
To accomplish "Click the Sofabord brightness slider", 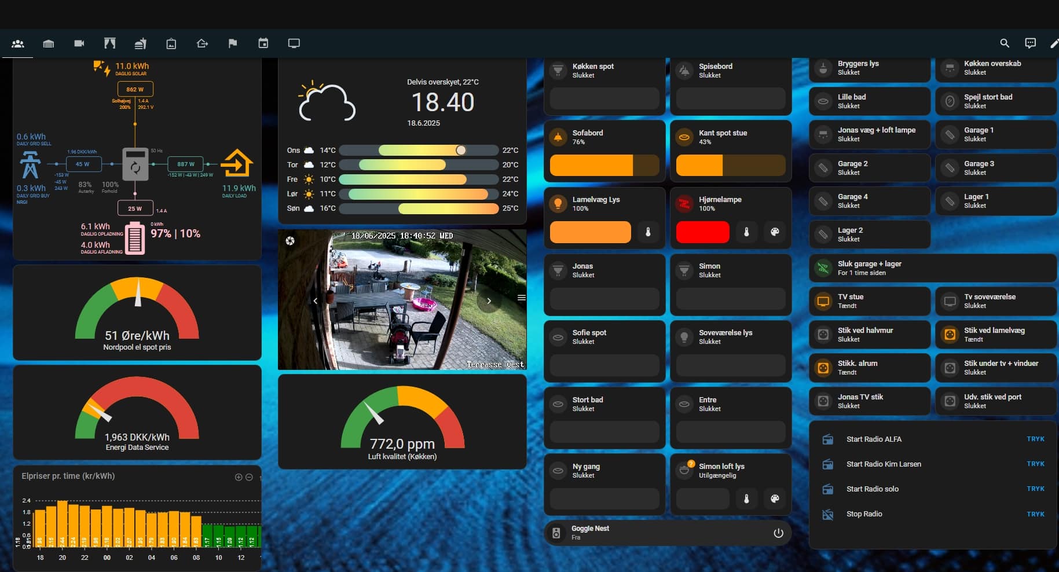I will 604,166.
